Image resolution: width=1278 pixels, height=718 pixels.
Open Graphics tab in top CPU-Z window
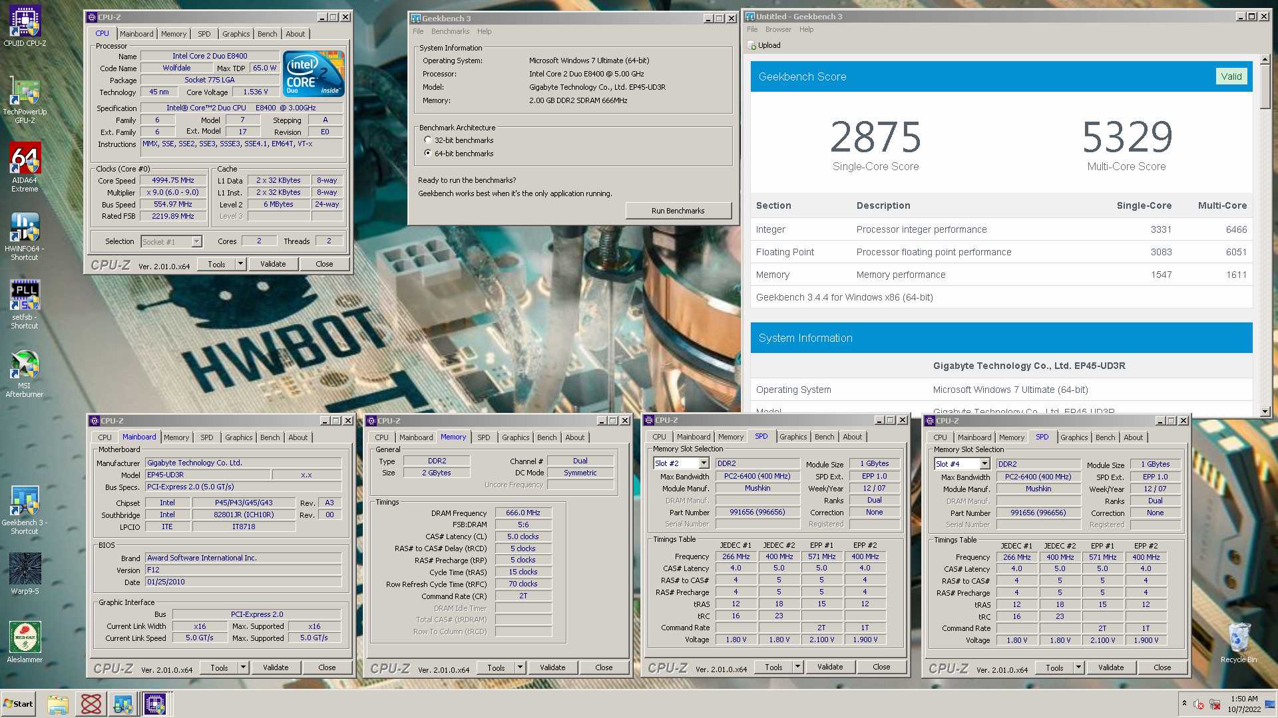(x=236, y=34)
